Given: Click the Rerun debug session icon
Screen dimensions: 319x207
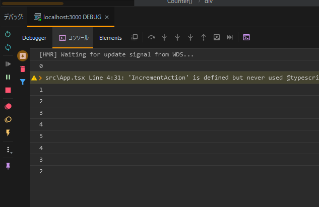Looking at the screenshot, I should 8,34.
